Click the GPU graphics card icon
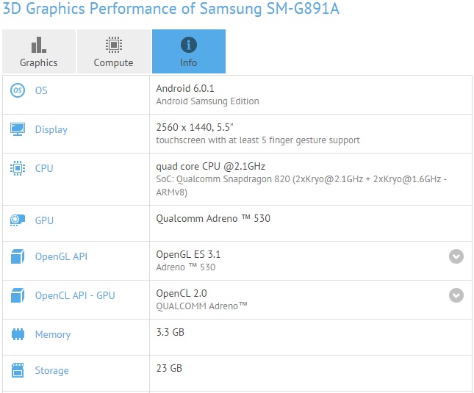Image resolution: width=474 pixels, height=393 pixels. [x=18, y=220]
